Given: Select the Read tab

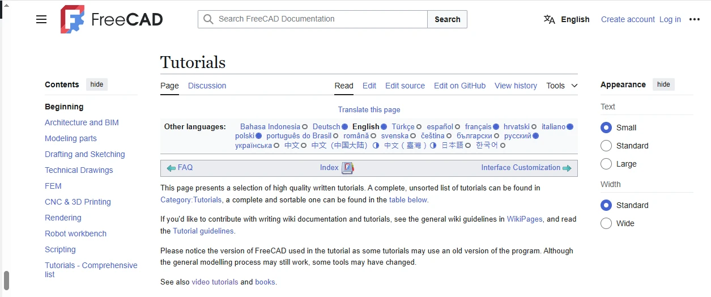Looking at the screenshot, I should coord(344,86).
